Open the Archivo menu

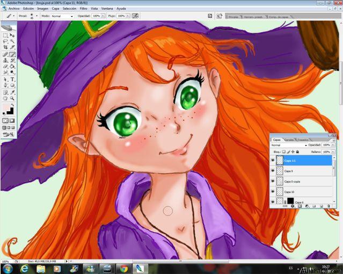[14, 9]
